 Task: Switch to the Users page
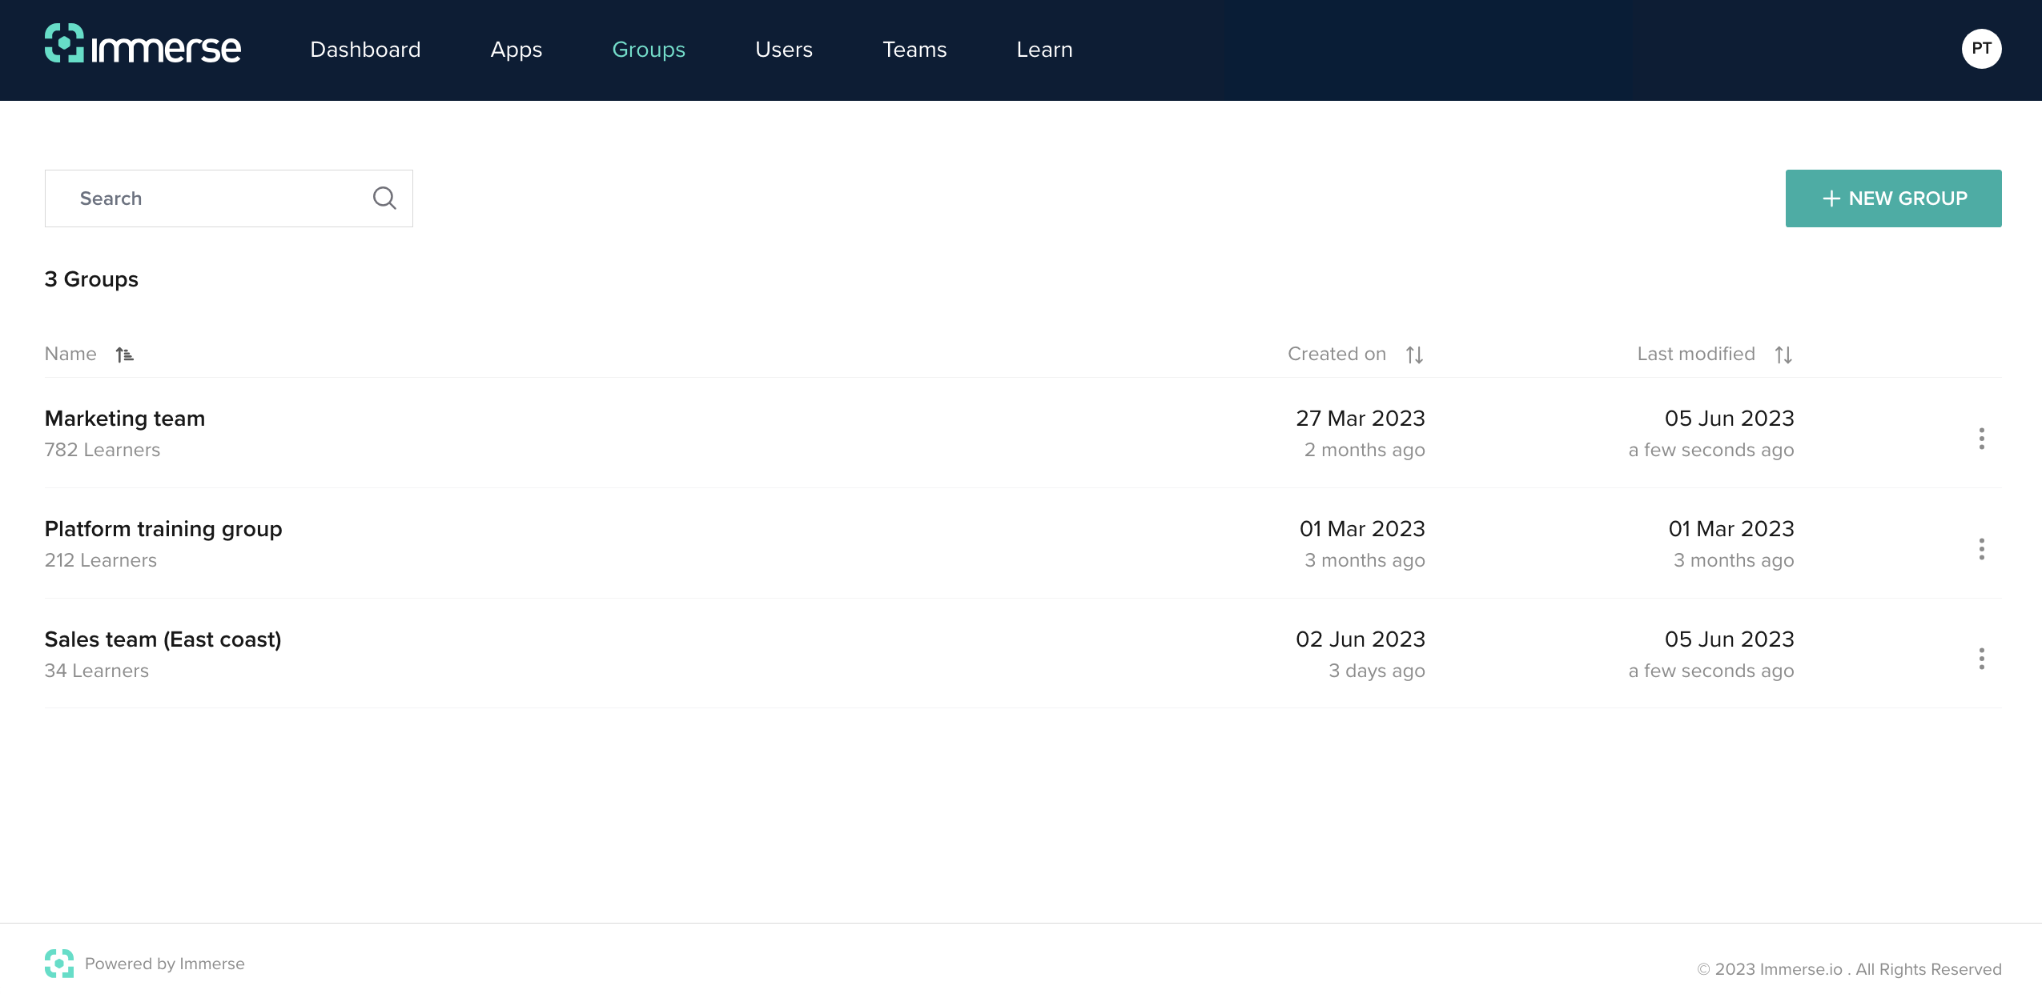click(x=784, y=50)
